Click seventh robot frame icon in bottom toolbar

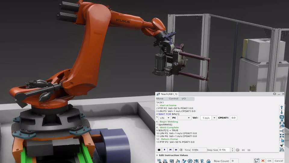click(x=196, y=161)
